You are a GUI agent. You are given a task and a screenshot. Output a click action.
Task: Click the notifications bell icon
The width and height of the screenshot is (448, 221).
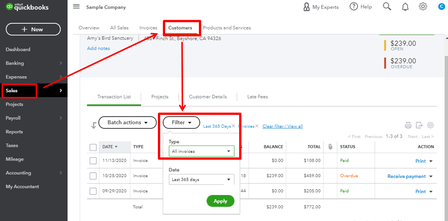point(405,7)
